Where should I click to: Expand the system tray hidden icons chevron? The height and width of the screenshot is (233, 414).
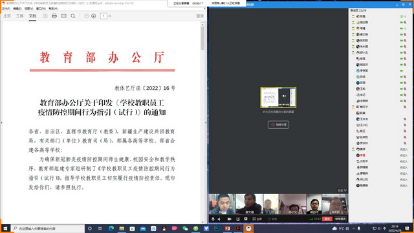(354, 228)
